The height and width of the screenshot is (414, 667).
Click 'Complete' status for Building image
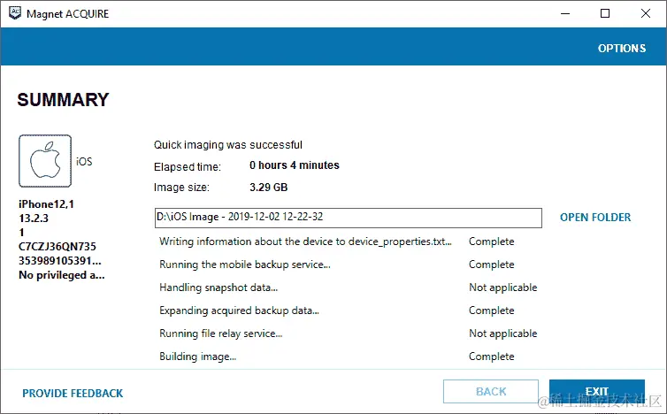point(491,356)
